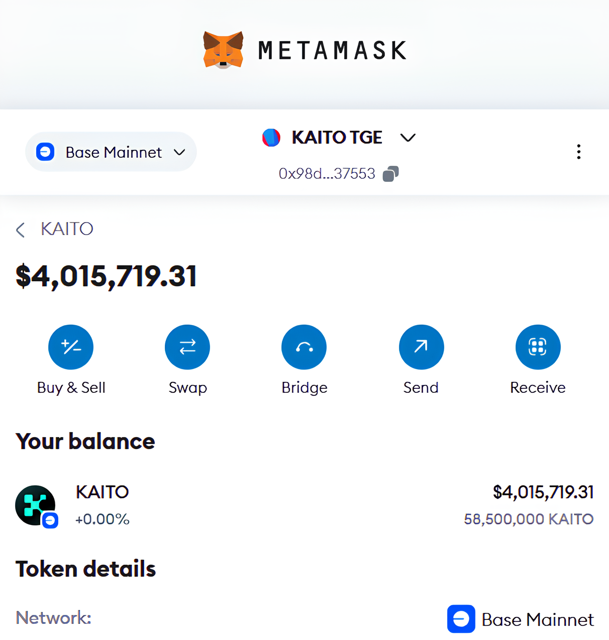Select the KAITO balance row name

pos(103,492)
